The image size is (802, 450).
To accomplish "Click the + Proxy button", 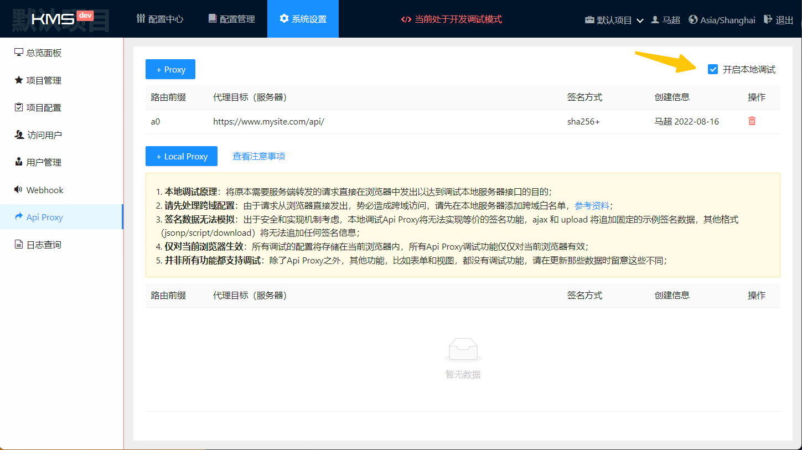I will tap(170, 70).
